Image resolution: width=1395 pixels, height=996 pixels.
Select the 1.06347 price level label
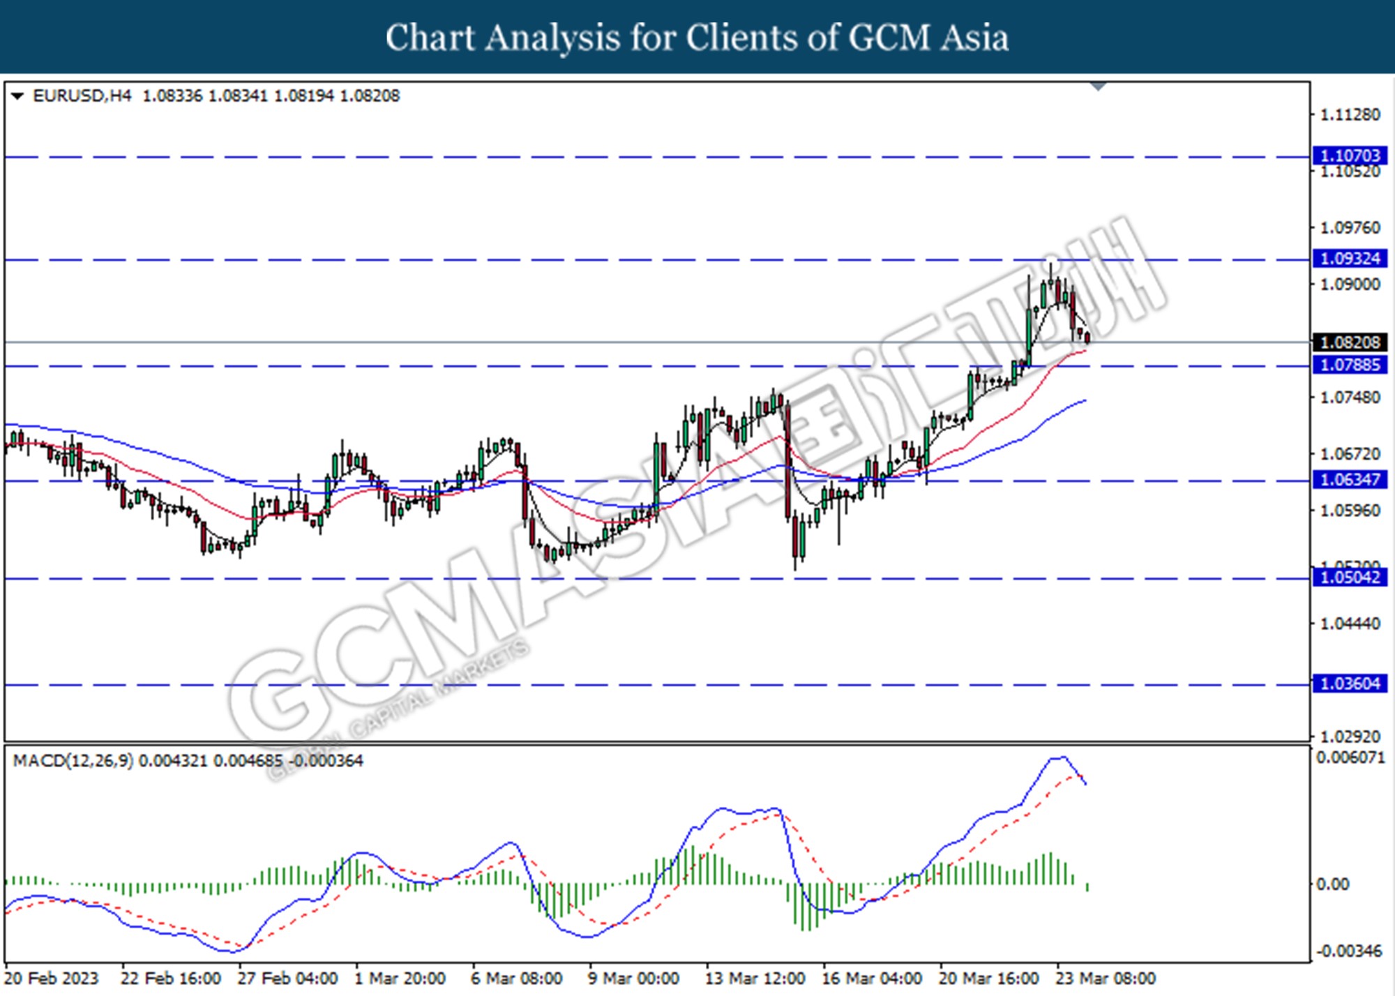pos(1350,480)
